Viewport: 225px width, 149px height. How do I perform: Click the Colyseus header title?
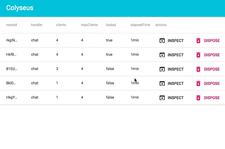click(x=20, y=8)
